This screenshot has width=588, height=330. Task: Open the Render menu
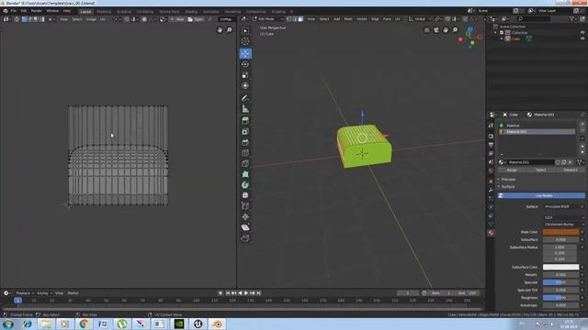click(x=37, y=11)
